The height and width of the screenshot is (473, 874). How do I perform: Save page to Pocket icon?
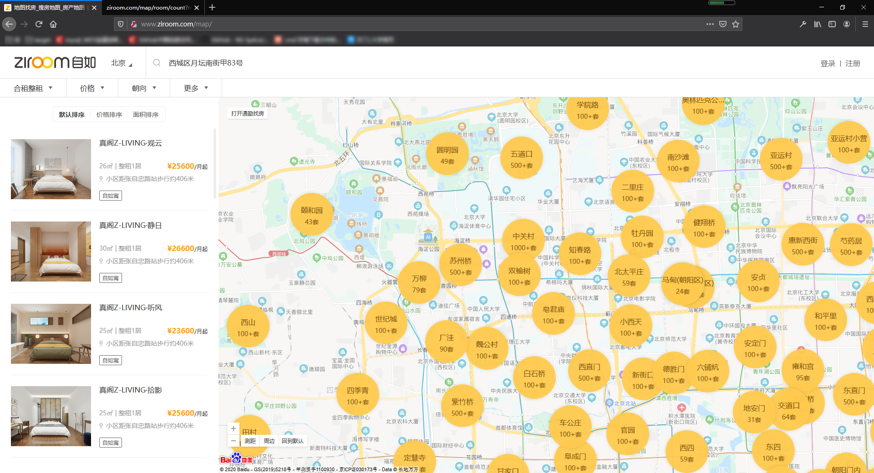point(722,24)
